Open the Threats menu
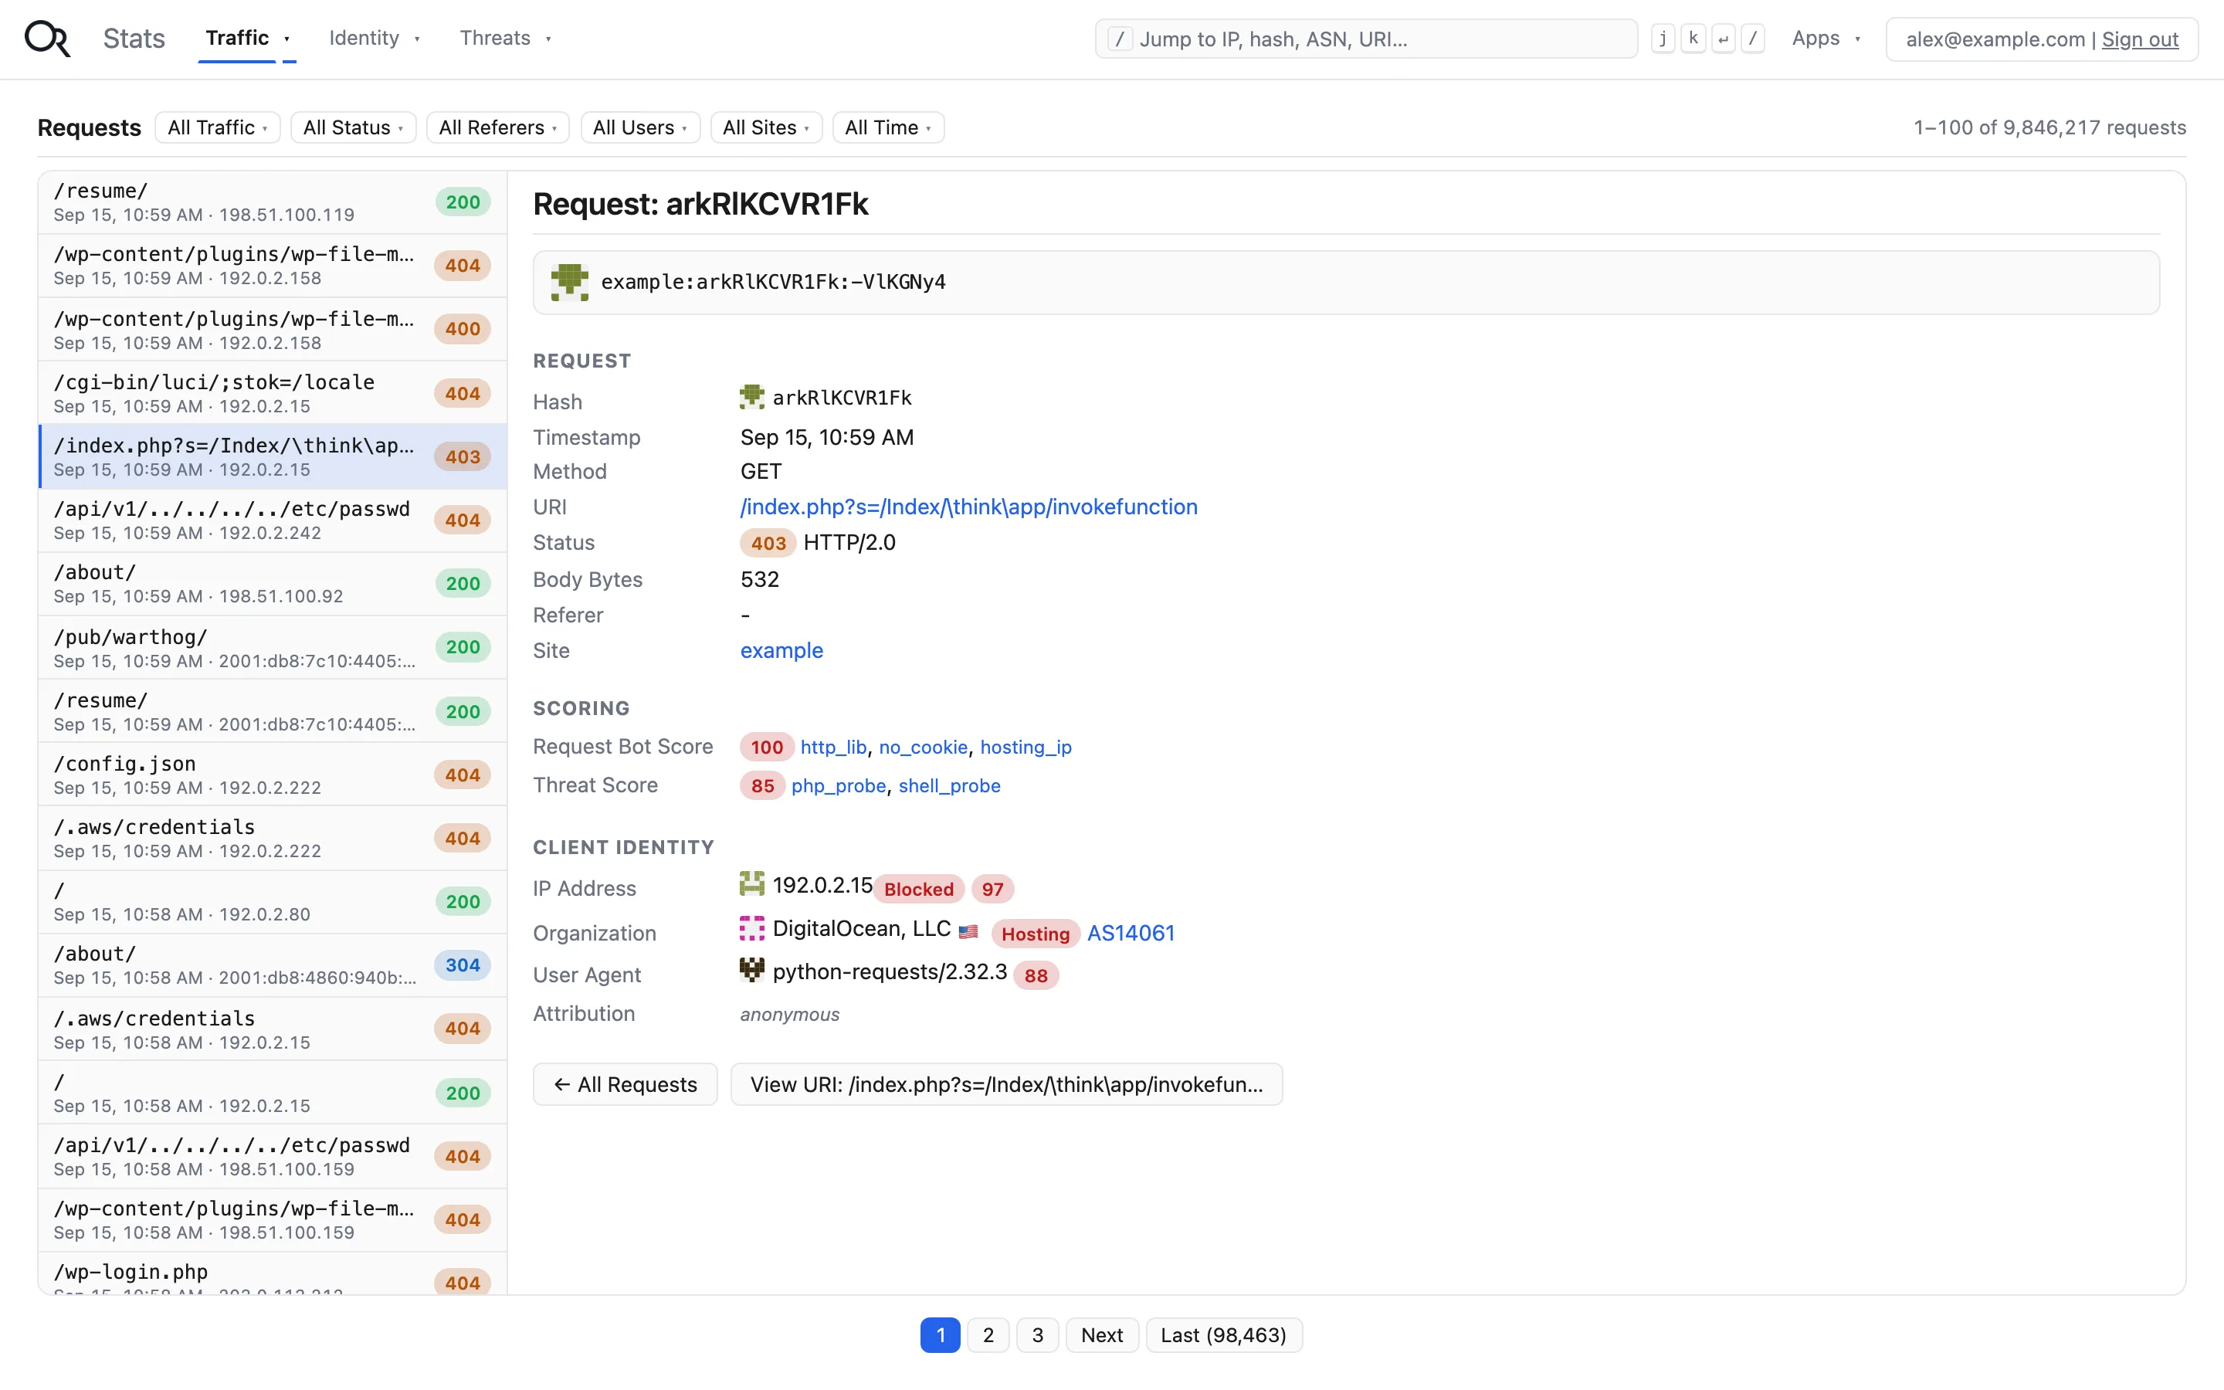Viewport: 2224px width, 1390px height. tap(506, 39)
